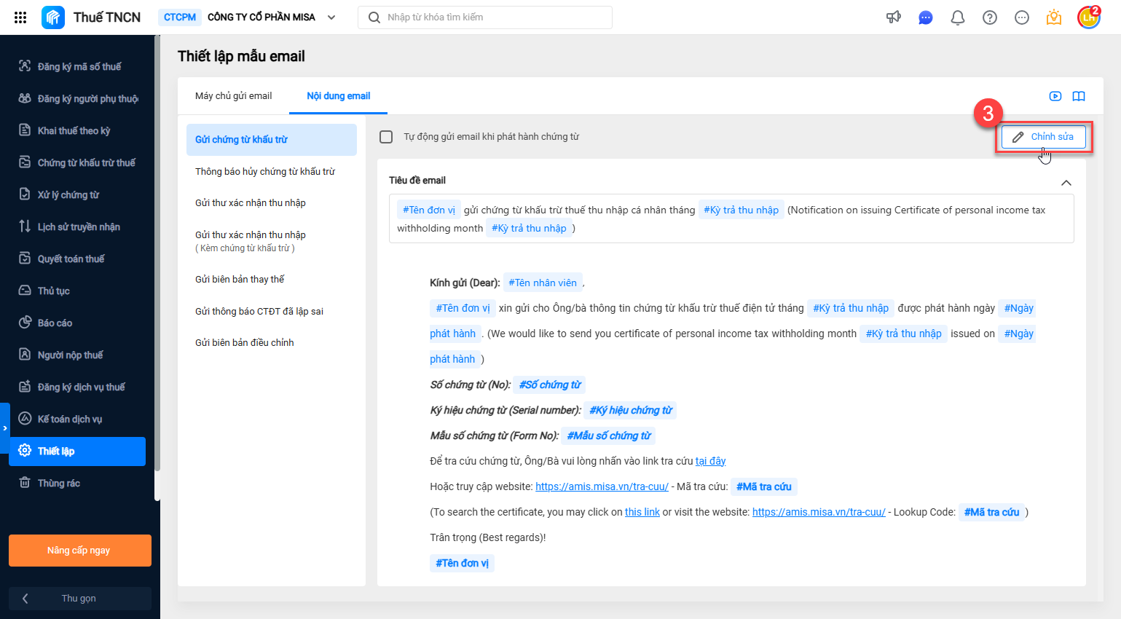Open Chứng từ khấu trừ thuế
Image resolution: width=1121 pixels, height=619 pixels.
(x=77, y=162)
